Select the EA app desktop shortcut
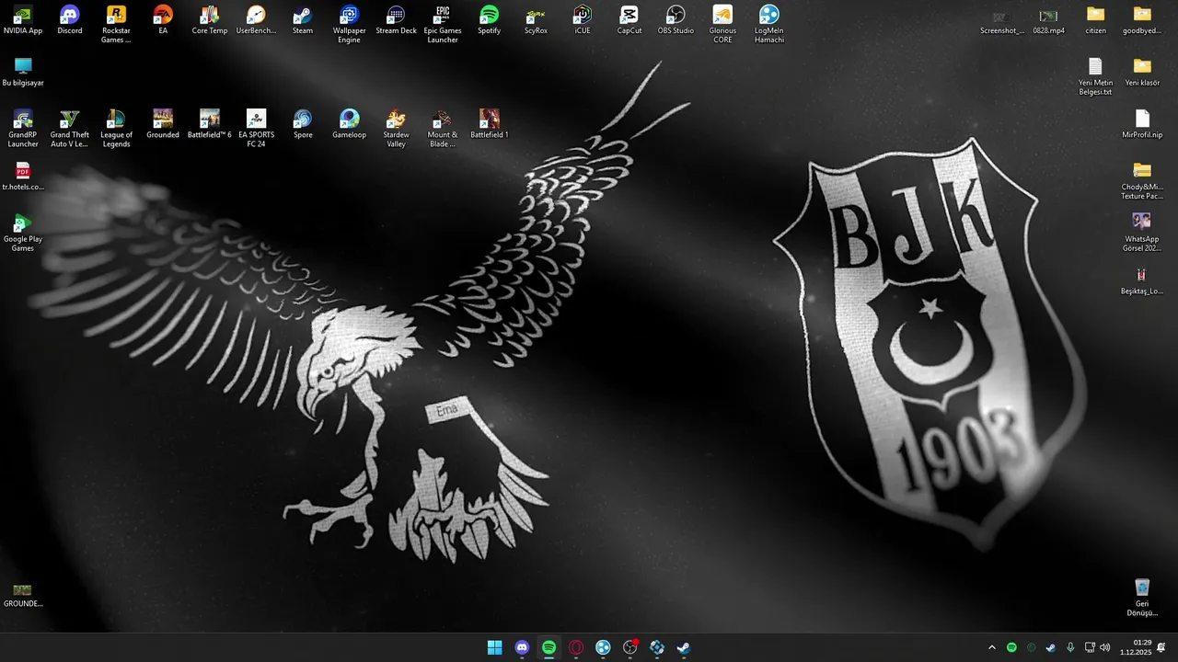The image size is (1178, 662). point(163,20)
